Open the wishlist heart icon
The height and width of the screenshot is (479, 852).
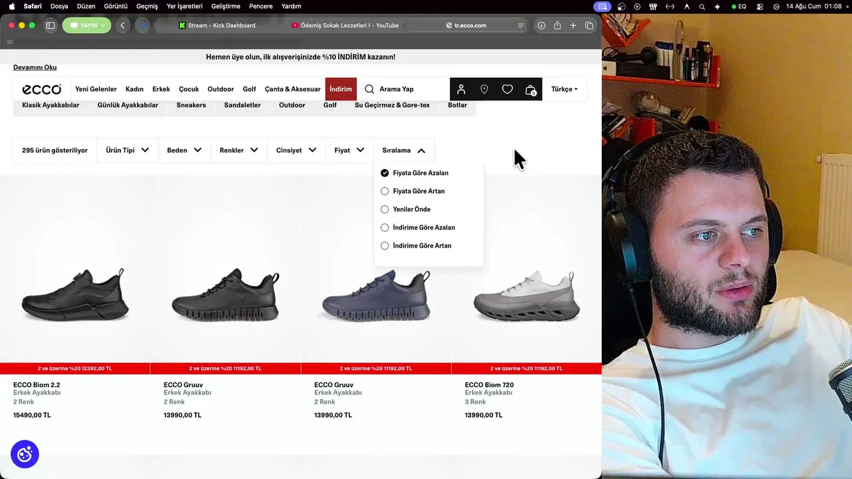tap(507, 89)
